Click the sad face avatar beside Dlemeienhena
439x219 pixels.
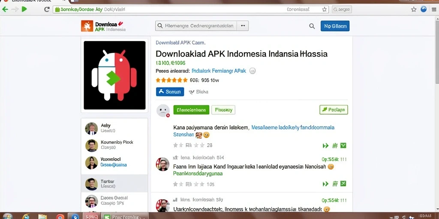(163, 110)
